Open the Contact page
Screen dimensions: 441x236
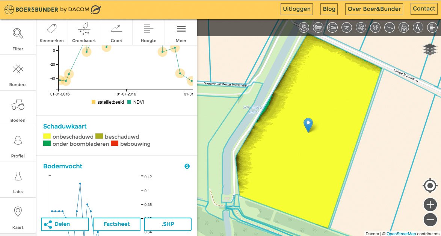click(x=424, y=9)
